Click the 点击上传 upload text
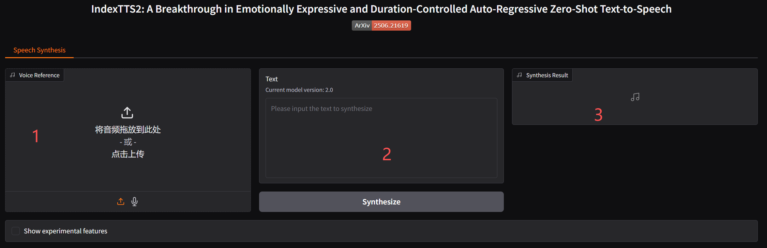 point(128,154)
